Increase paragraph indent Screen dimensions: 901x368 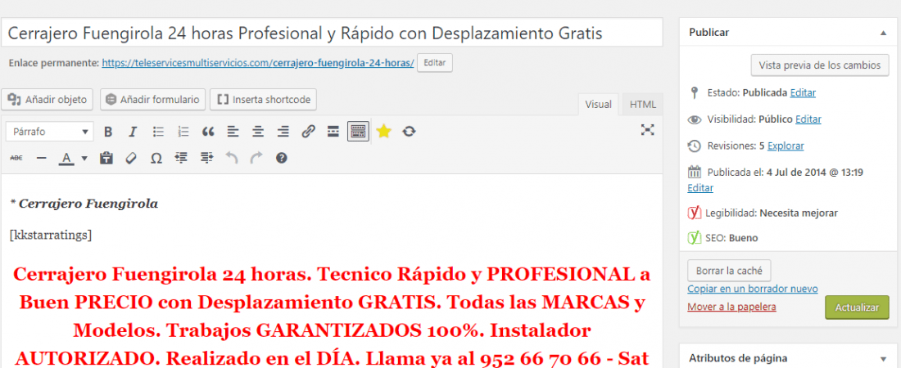(x=207, y=158)
